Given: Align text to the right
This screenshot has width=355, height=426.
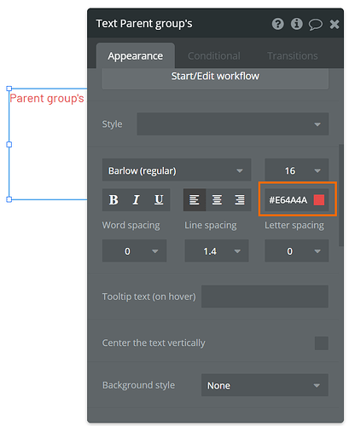Looking at the screenshot, I should click(x=240, y=200).
